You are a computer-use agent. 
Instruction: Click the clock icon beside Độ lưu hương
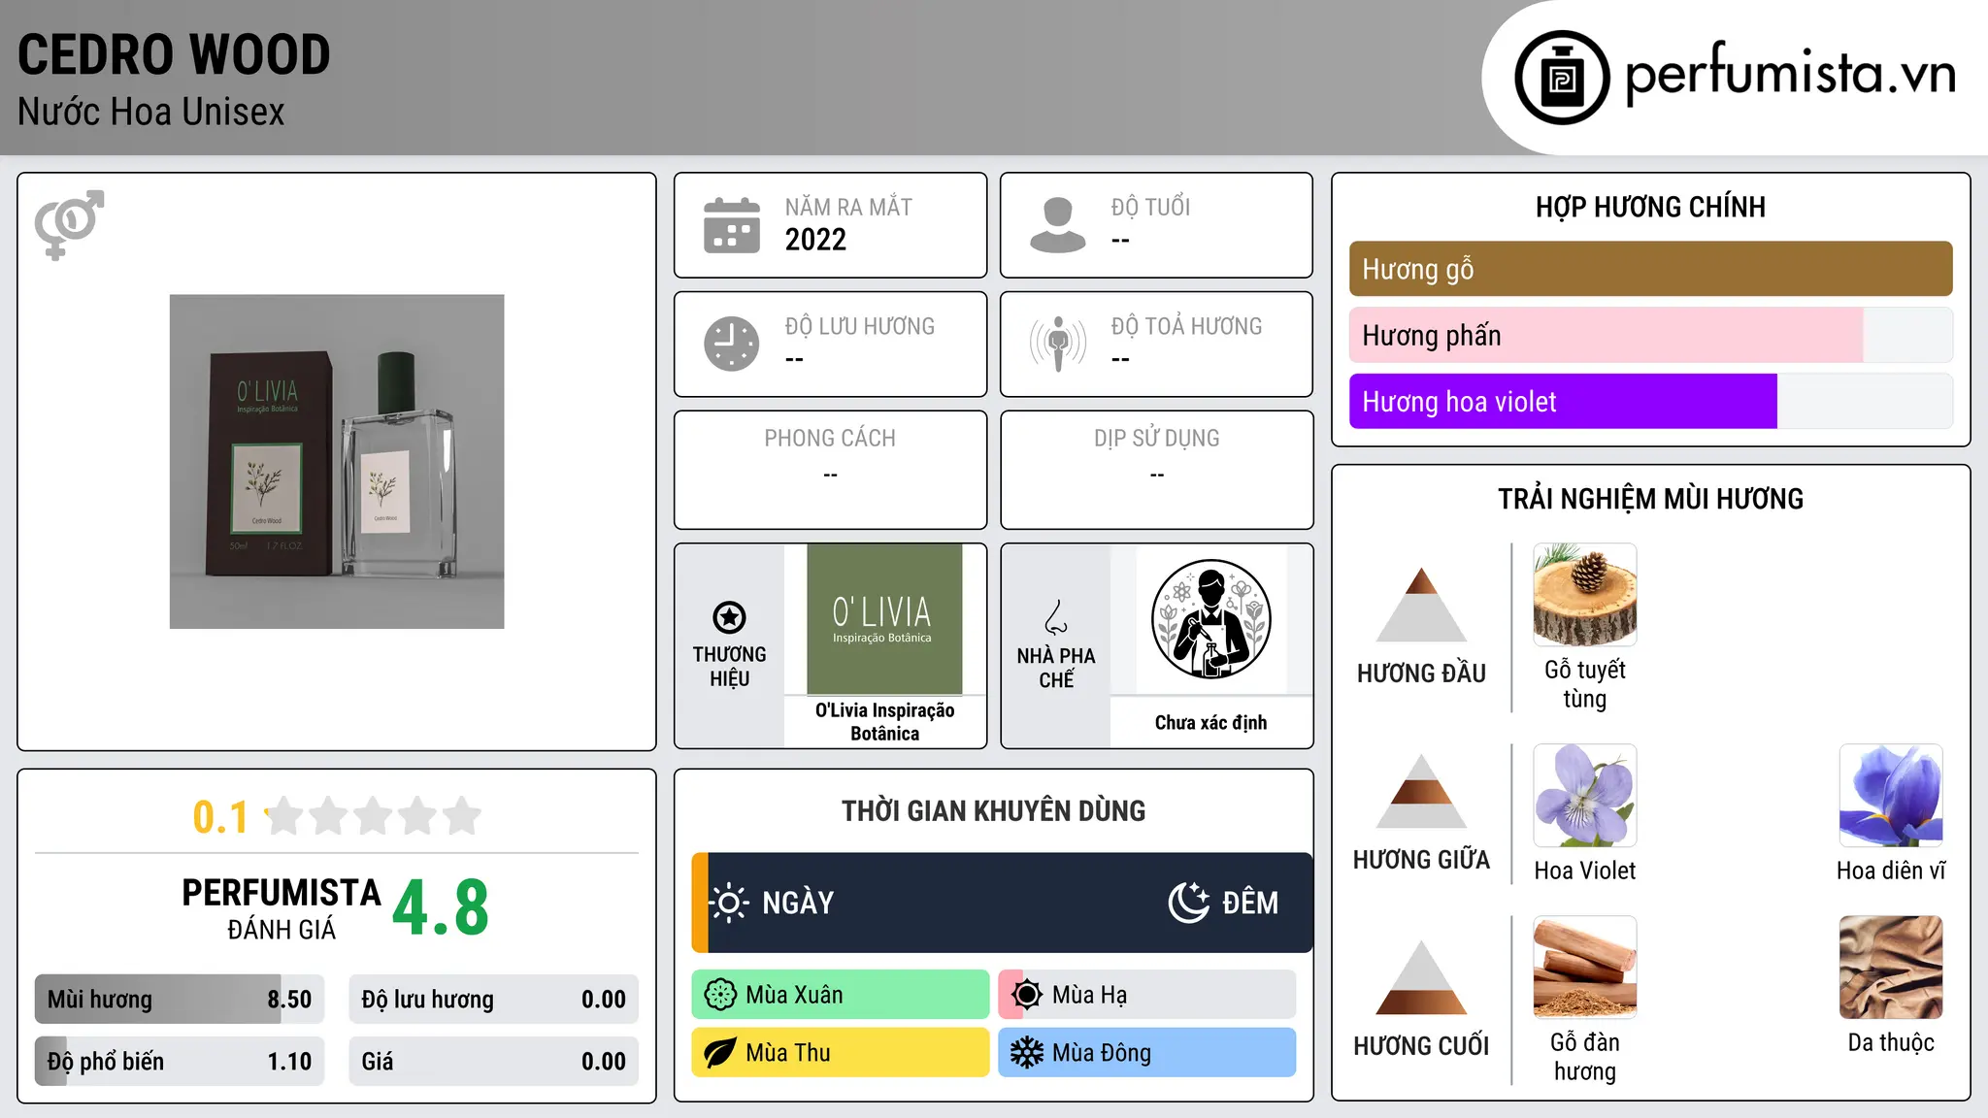pyautogui.click(x=732, y=344)
